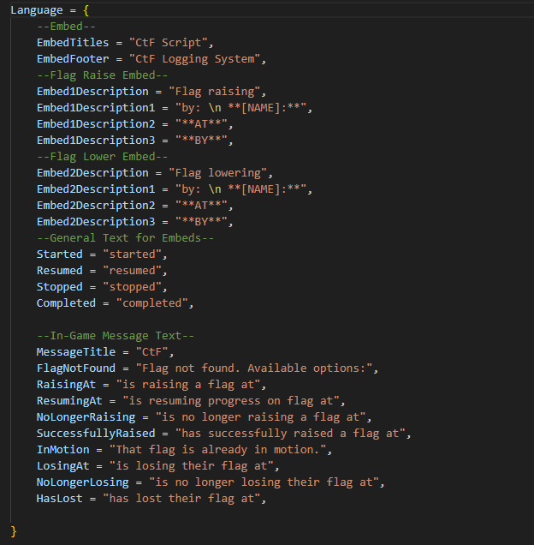Screen dimensions: 534x545
Task: Click '--In-Game Message Text--' comment
Action: click(116, 336)
